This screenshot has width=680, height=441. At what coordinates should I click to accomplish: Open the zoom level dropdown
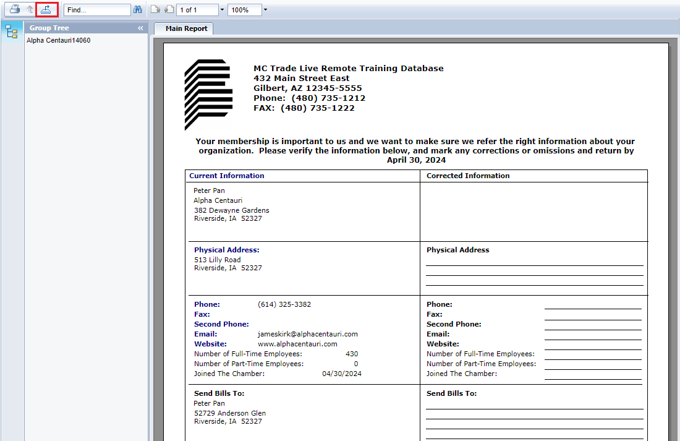coord(265,9)
